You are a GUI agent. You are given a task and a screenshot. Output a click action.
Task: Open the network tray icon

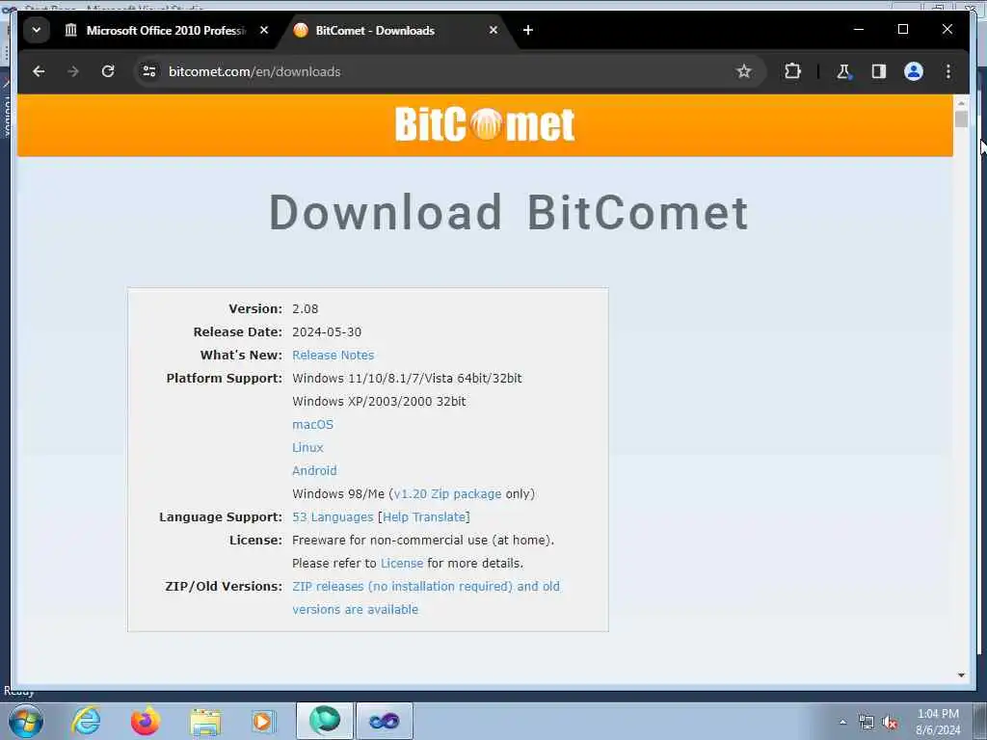[867, 723]
